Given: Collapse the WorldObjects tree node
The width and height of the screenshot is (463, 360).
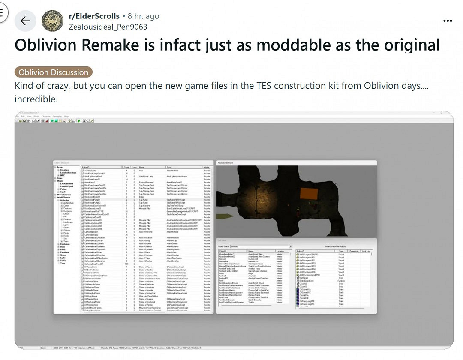Looking at the screenshot, I should click(55, 197).
